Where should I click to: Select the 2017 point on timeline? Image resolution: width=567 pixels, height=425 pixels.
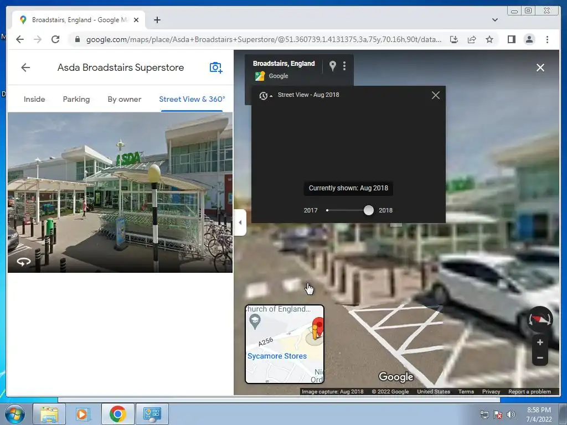click(x=327, y=210)
